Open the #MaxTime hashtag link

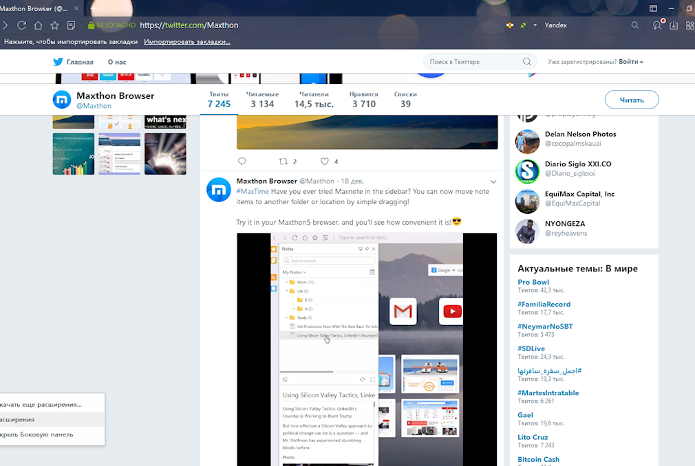click(253, 192)
